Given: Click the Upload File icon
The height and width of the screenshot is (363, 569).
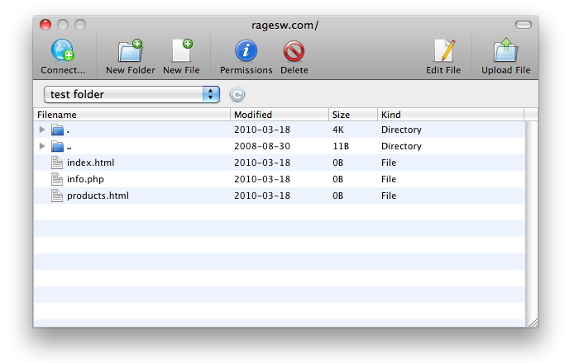Looking at the screenshot, I should tap(505, 52).
